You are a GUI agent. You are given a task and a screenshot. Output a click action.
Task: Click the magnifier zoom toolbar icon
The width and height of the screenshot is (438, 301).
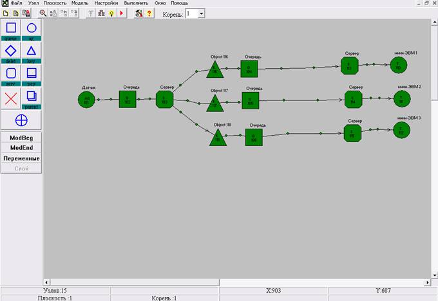click(x=43, y=13)
